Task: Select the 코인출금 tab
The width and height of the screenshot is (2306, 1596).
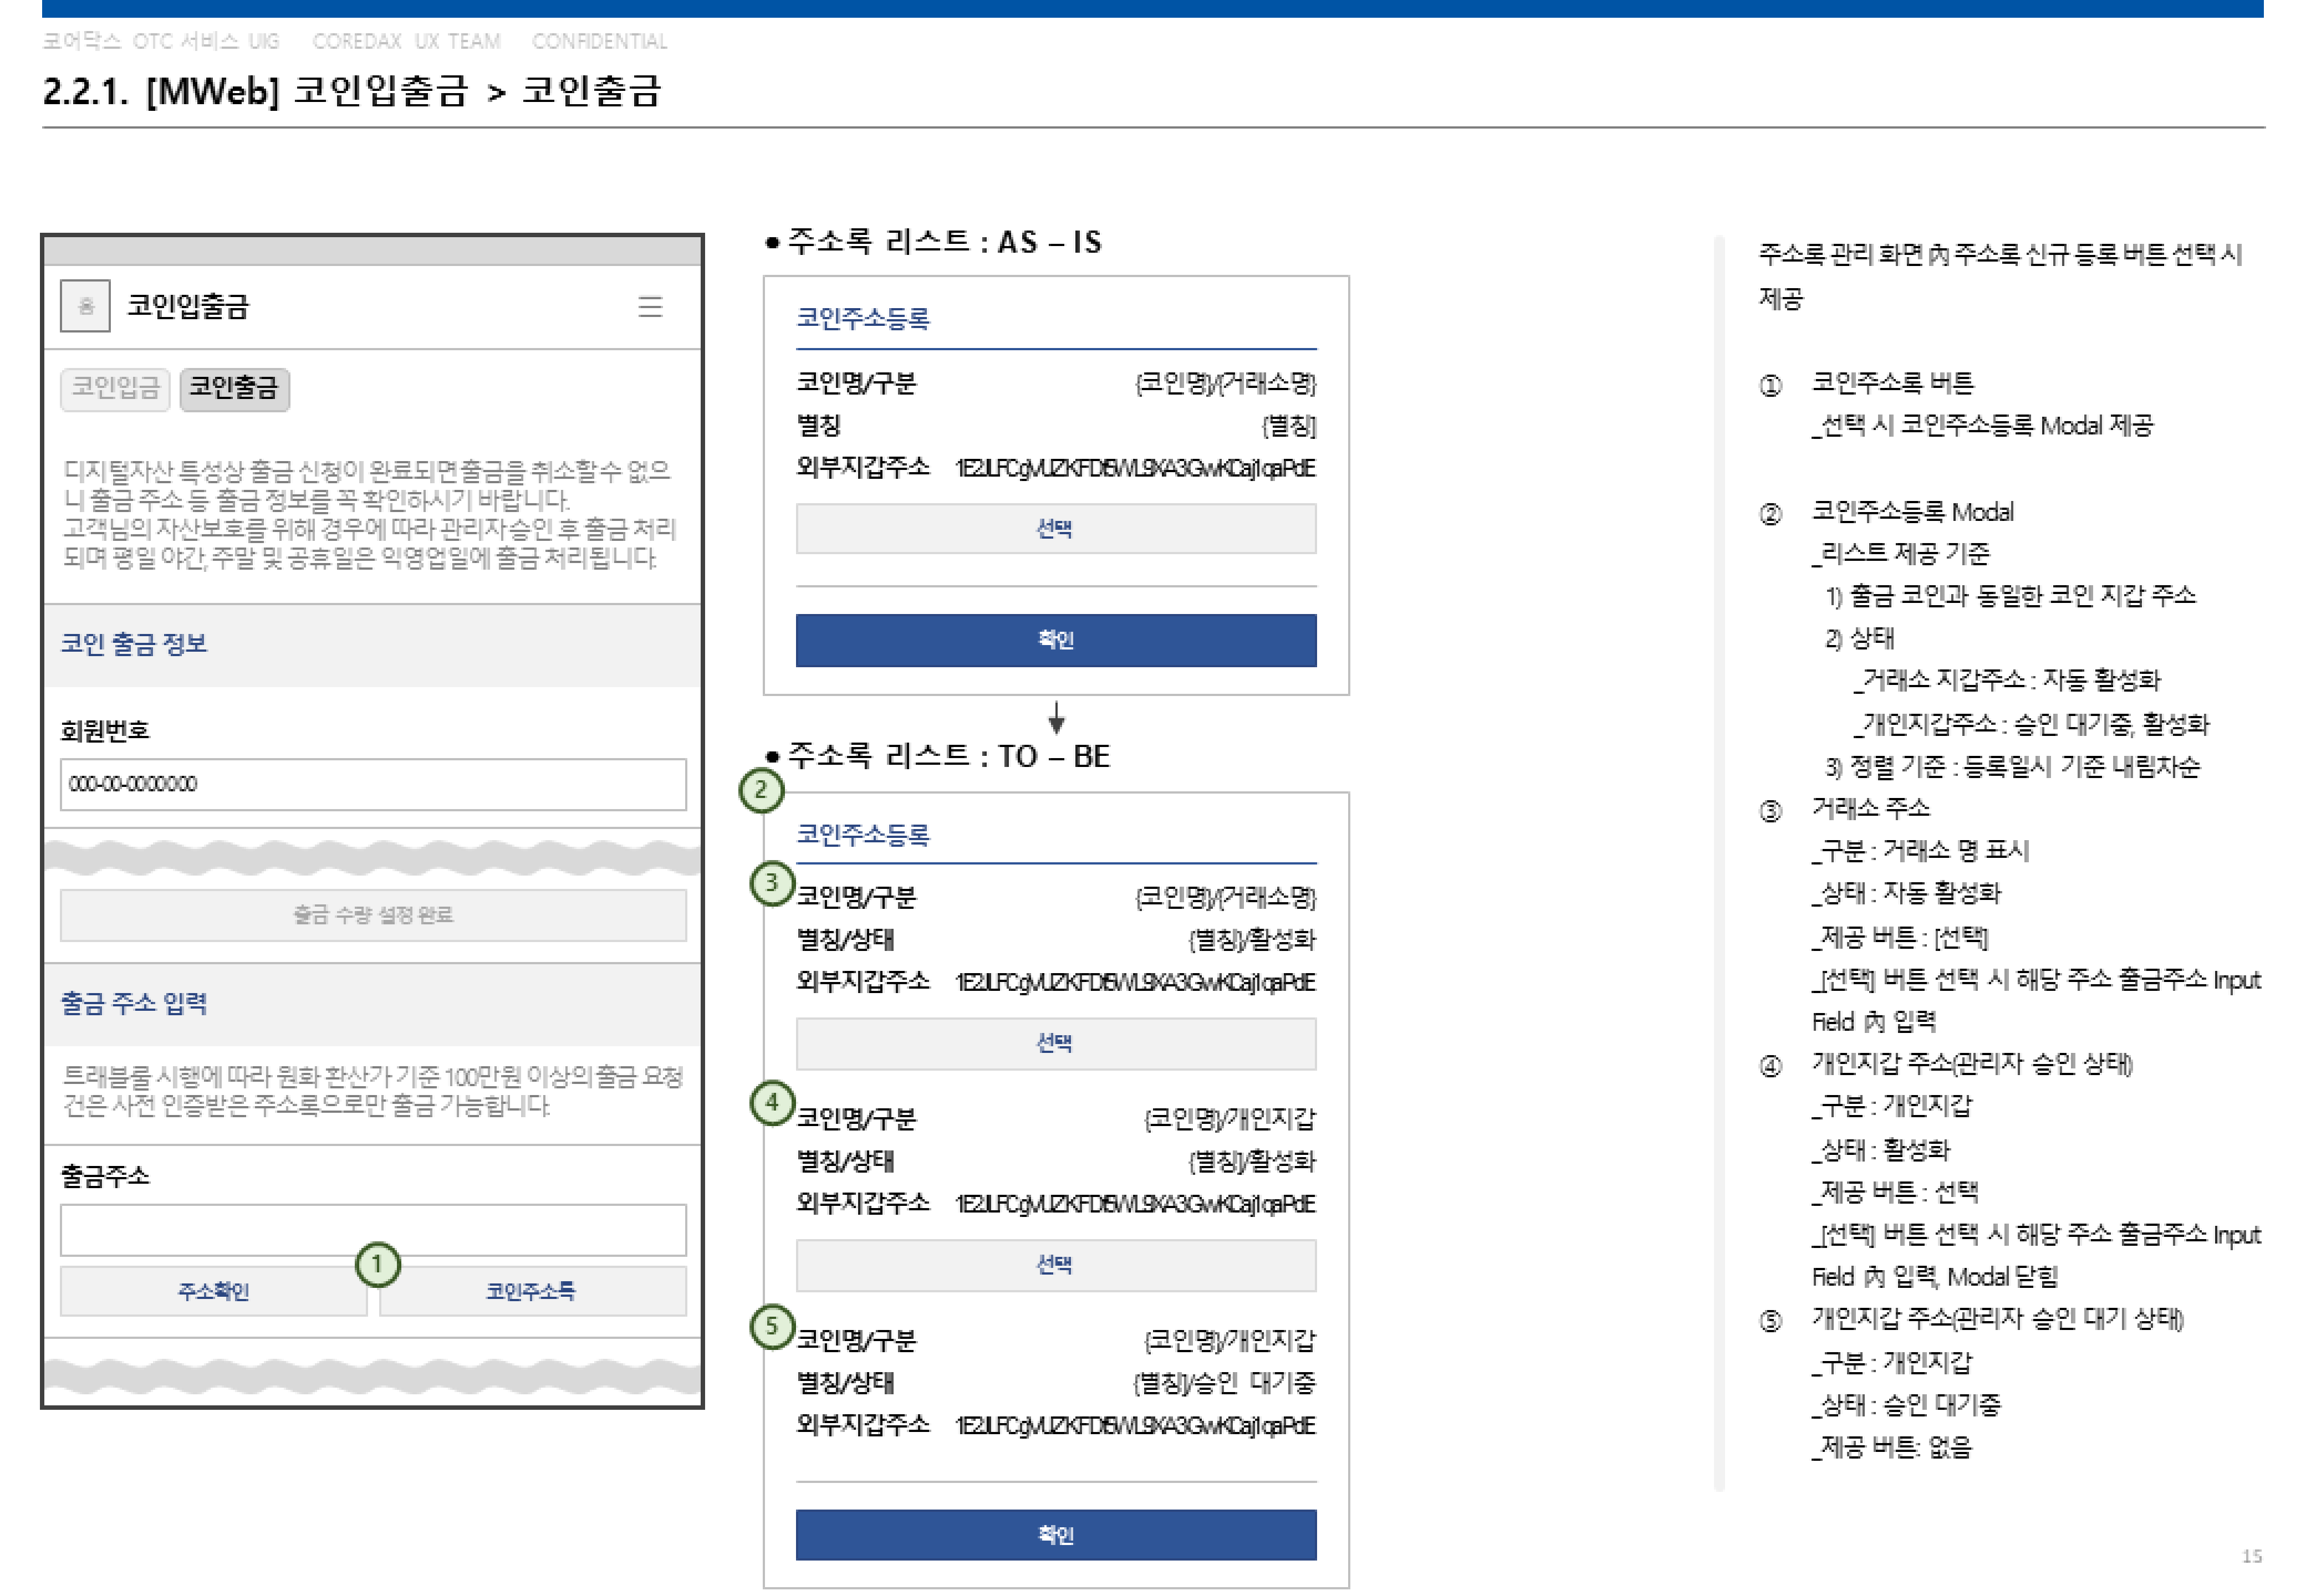Action: [x=234, y=388]
